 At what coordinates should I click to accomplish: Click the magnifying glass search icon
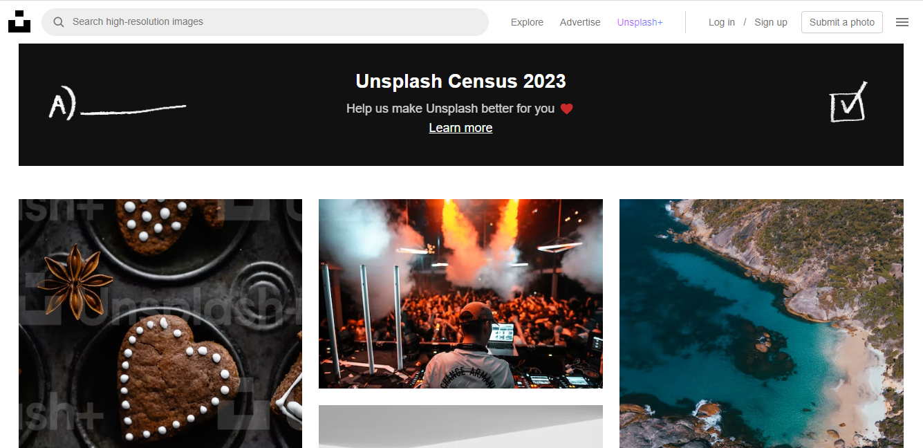click(x=59, y=22)
